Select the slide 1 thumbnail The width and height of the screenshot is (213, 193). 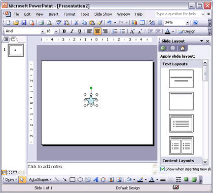16,50
